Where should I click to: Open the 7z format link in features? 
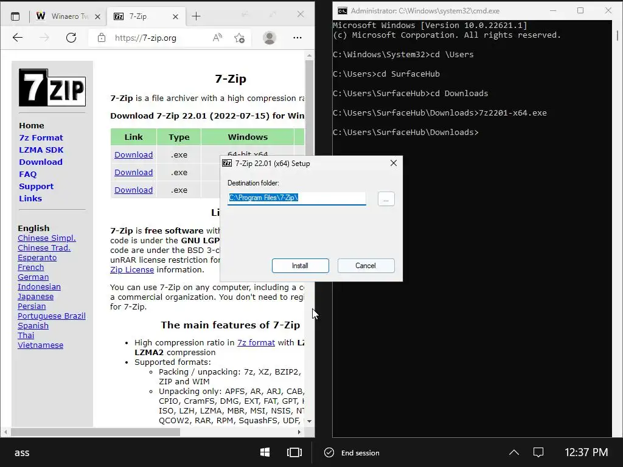[256, 342]
